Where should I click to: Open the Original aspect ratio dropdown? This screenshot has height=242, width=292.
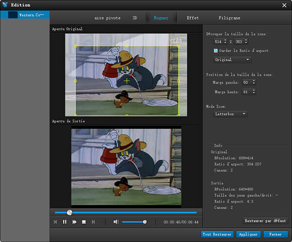click(x=232, y=60)
